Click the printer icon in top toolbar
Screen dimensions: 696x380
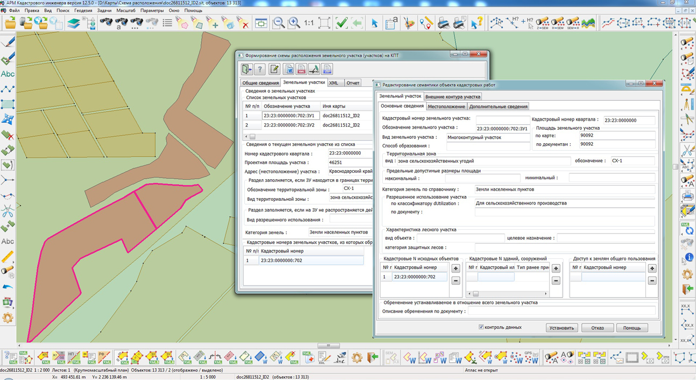coord(444,23)
